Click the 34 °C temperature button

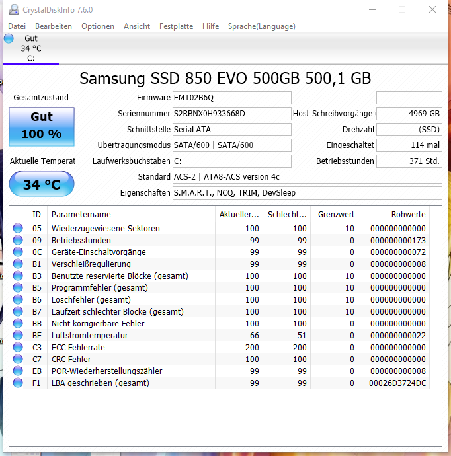42,184
